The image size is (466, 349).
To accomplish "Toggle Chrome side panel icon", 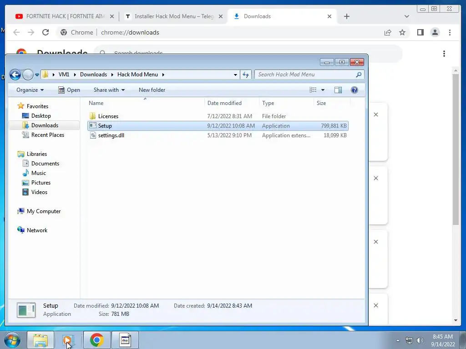I will (x=420, y=32).
